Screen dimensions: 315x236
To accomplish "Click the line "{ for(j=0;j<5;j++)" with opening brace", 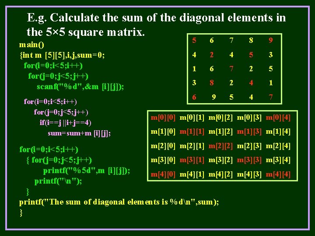I will click(59, 160).
